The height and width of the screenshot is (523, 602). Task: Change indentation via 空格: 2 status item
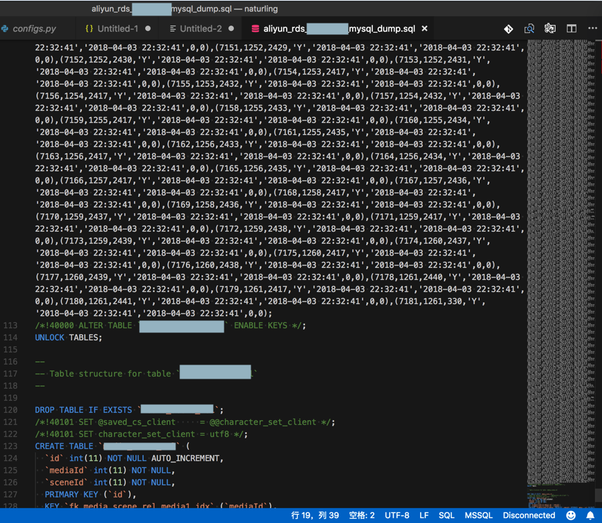pos(361,516)
